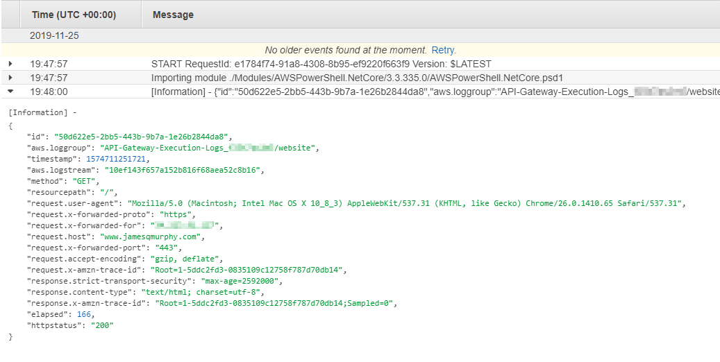The width and height of the screenshot is (720, 362).
Task: Click the resourcepath value "/"
Action: click(x=106, y=192)
